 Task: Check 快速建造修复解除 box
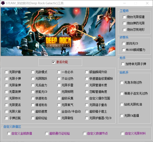[87, 79]
